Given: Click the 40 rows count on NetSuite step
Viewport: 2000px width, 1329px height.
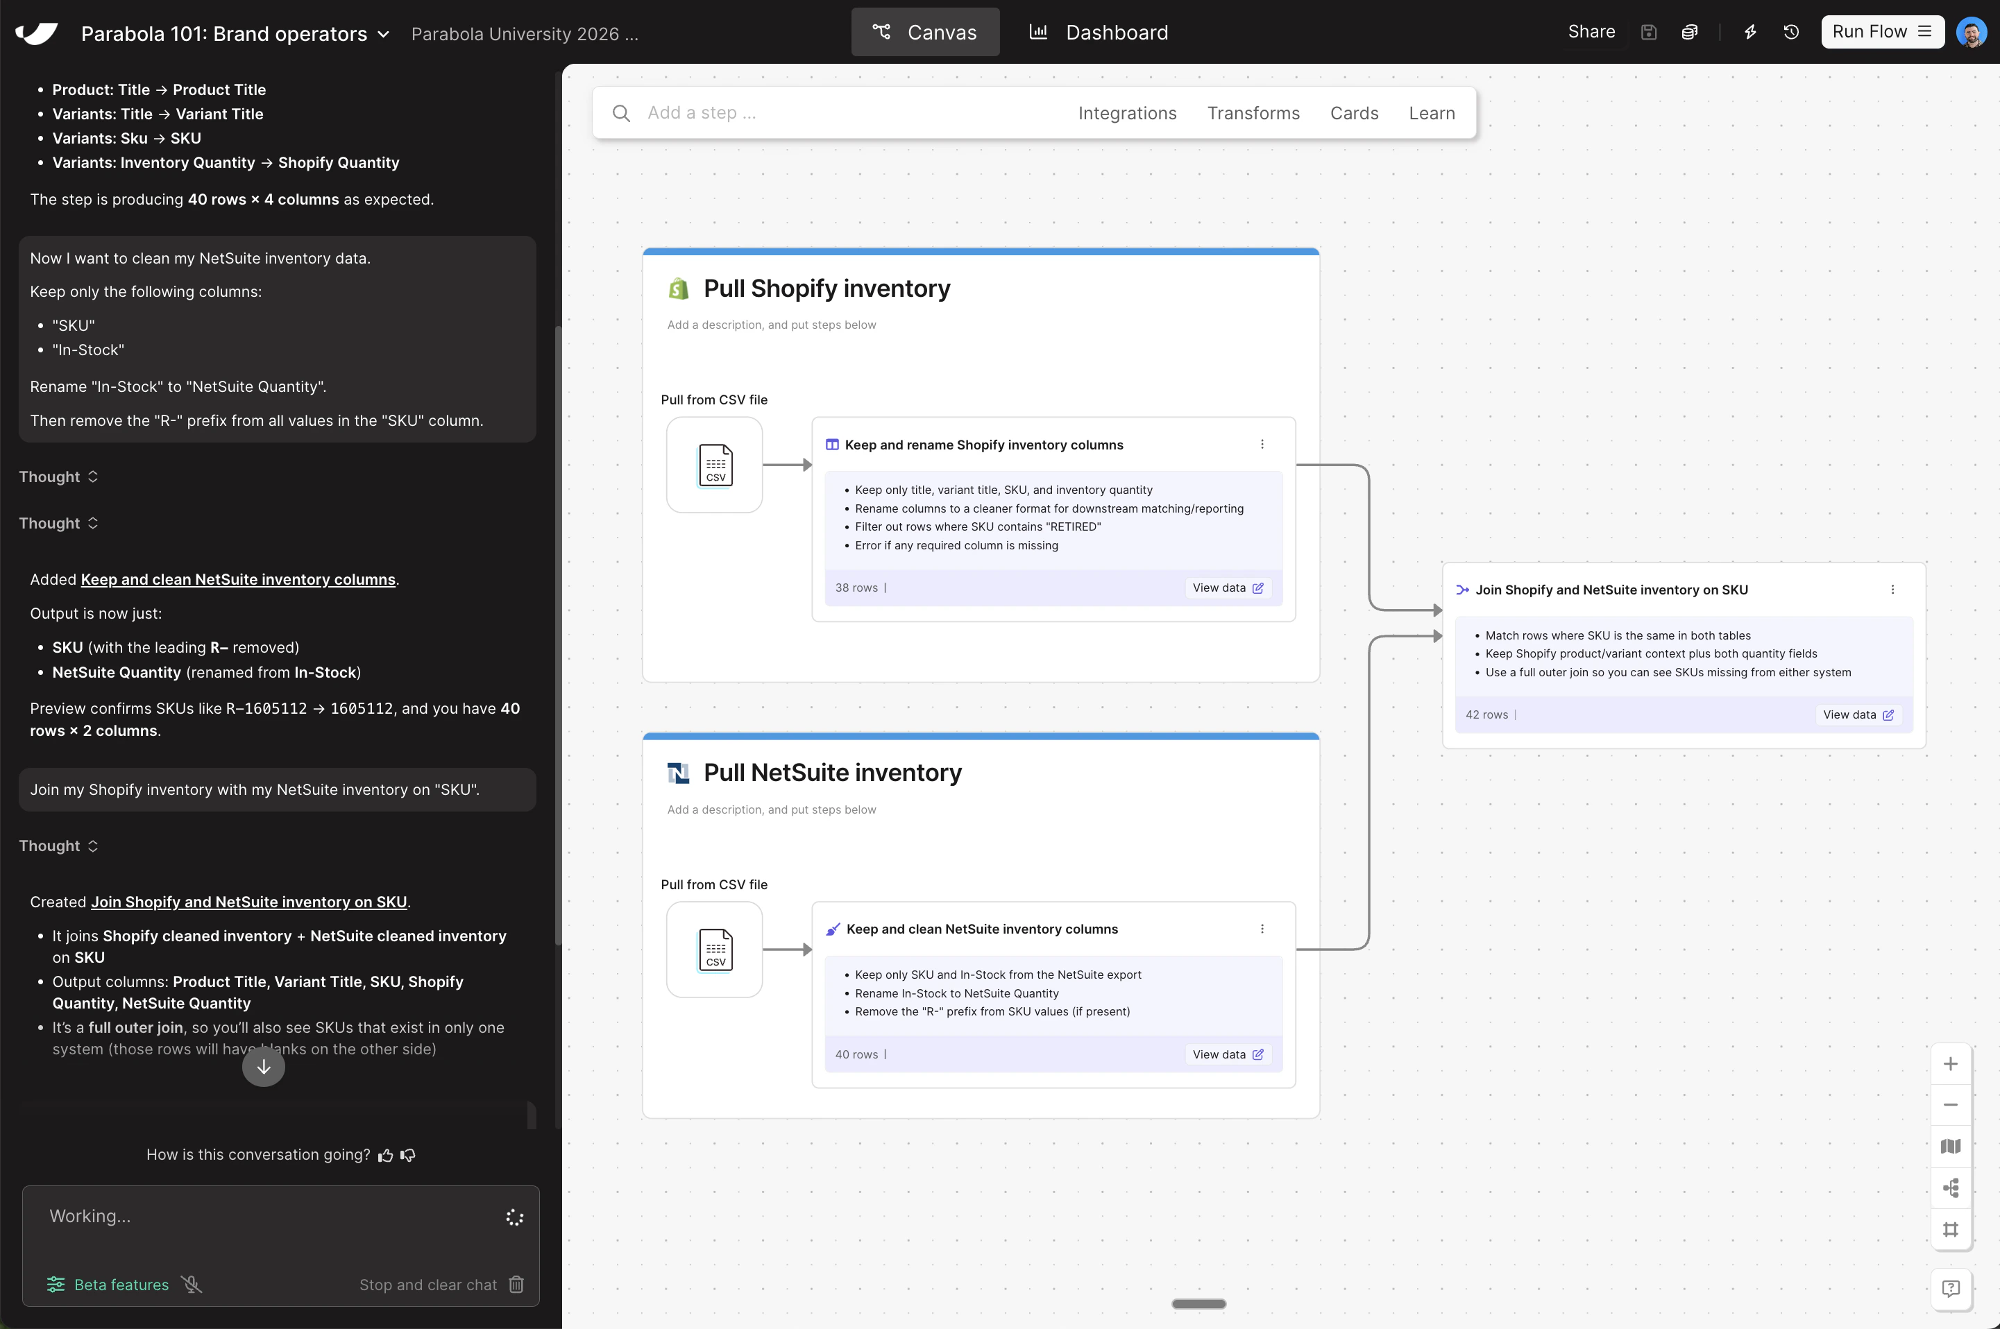Looking at the screenshot, I should (856, 1054).
